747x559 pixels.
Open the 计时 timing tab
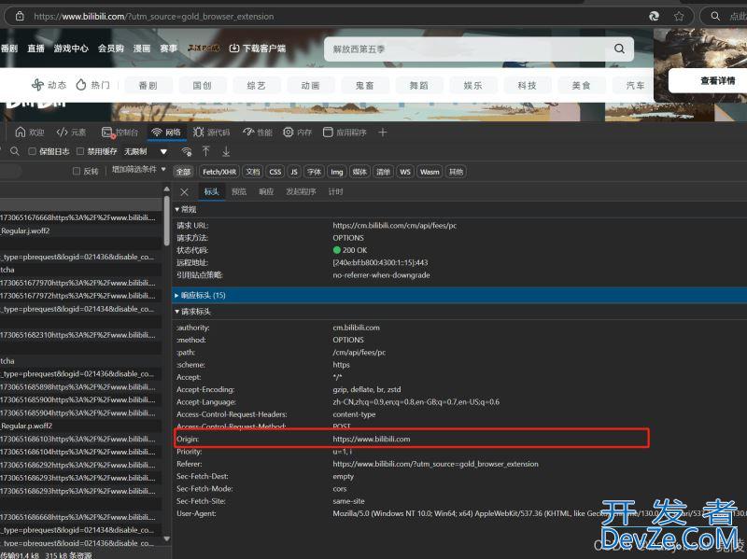click(335, 192)
